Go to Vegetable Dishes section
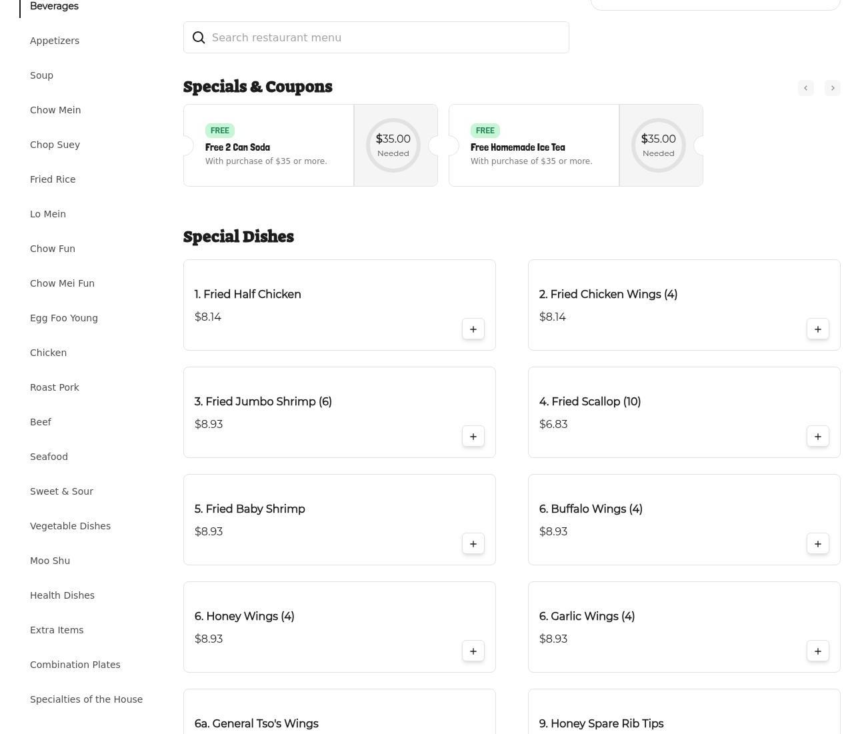The image size is (860, 734). 70,526
